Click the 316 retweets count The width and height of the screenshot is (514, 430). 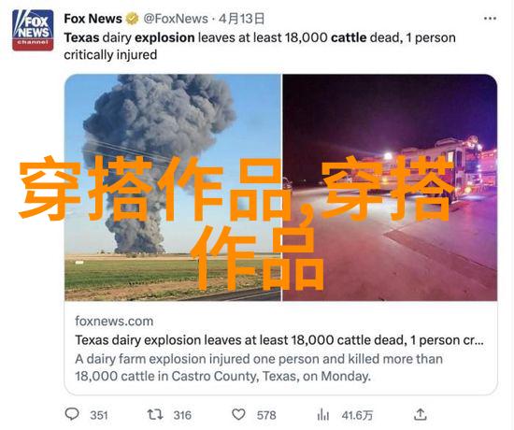click(x=182, y=415)
